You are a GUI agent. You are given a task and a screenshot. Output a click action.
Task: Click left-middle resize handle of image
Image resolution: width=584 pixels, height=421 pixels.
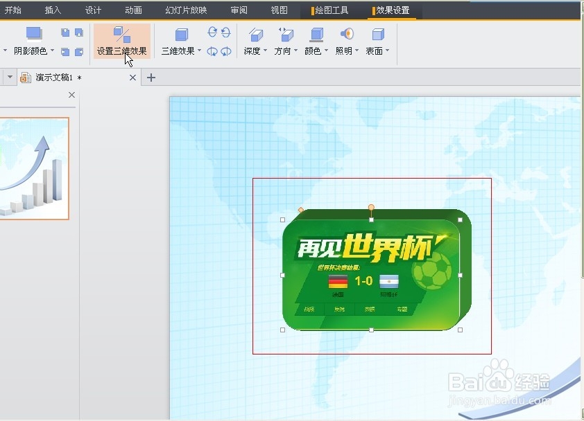coord(282,275)
